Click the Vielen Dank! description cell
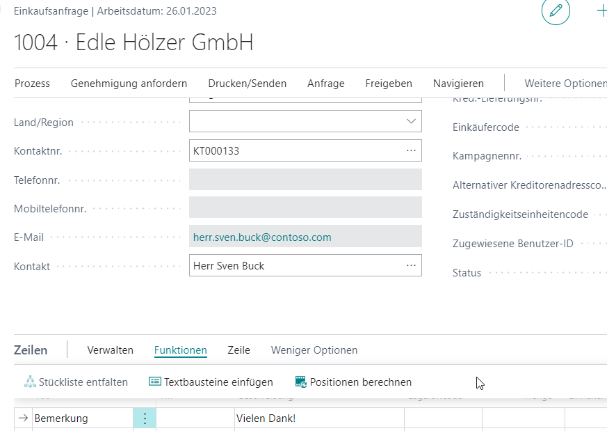The image size is (607, 431). click(x=318, y=418)
